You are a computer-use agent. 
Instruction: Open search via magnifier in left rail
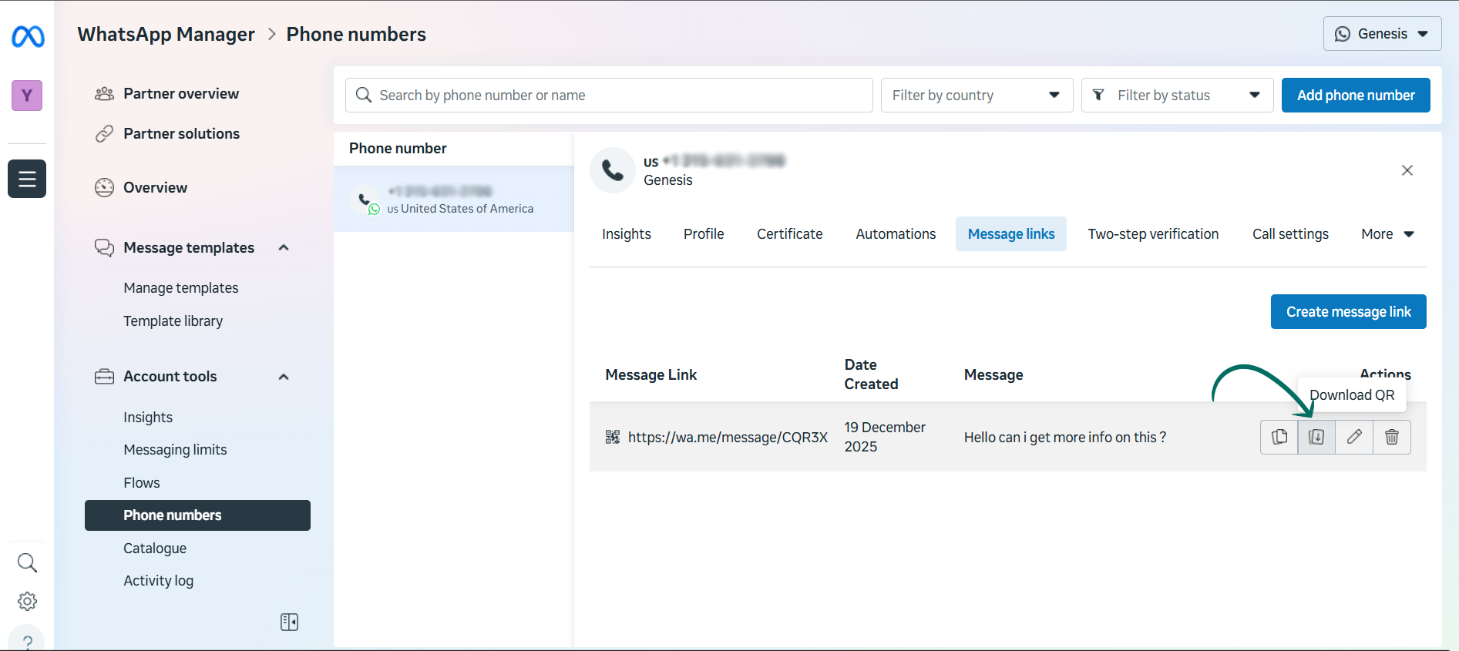pos(27,562)
